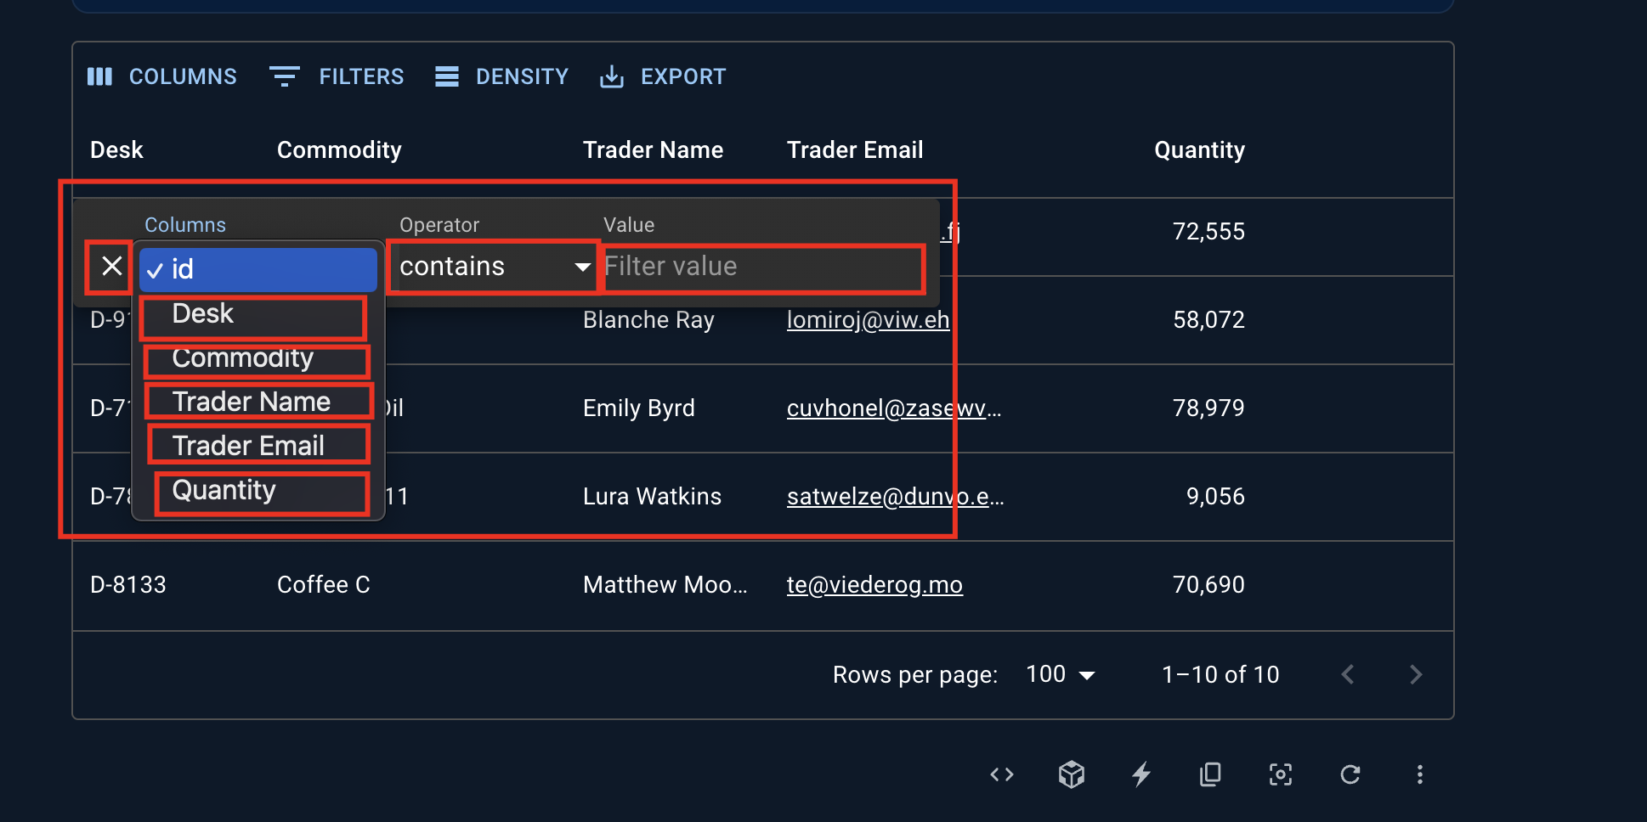Screen dimensions: 1647x822
Task: Select the Emily Byrd name cell
Action: point(639,408)
